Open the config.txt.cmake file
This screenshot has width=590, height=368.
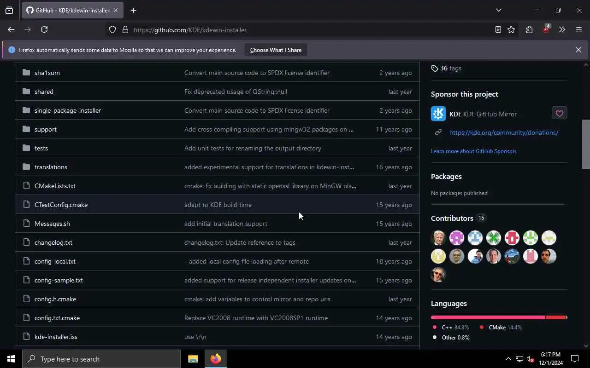pyautogui.click(x=57, y=318)
